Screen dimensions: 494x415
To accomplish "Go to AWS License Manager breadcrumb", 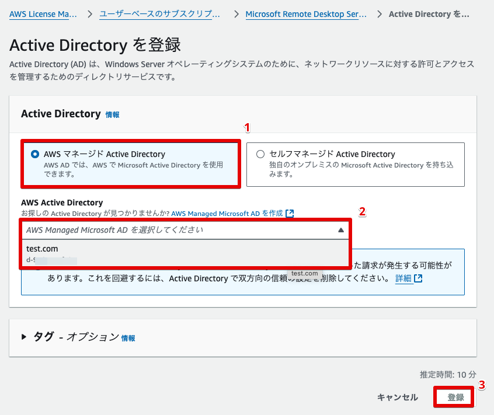I will pos(43,14).
